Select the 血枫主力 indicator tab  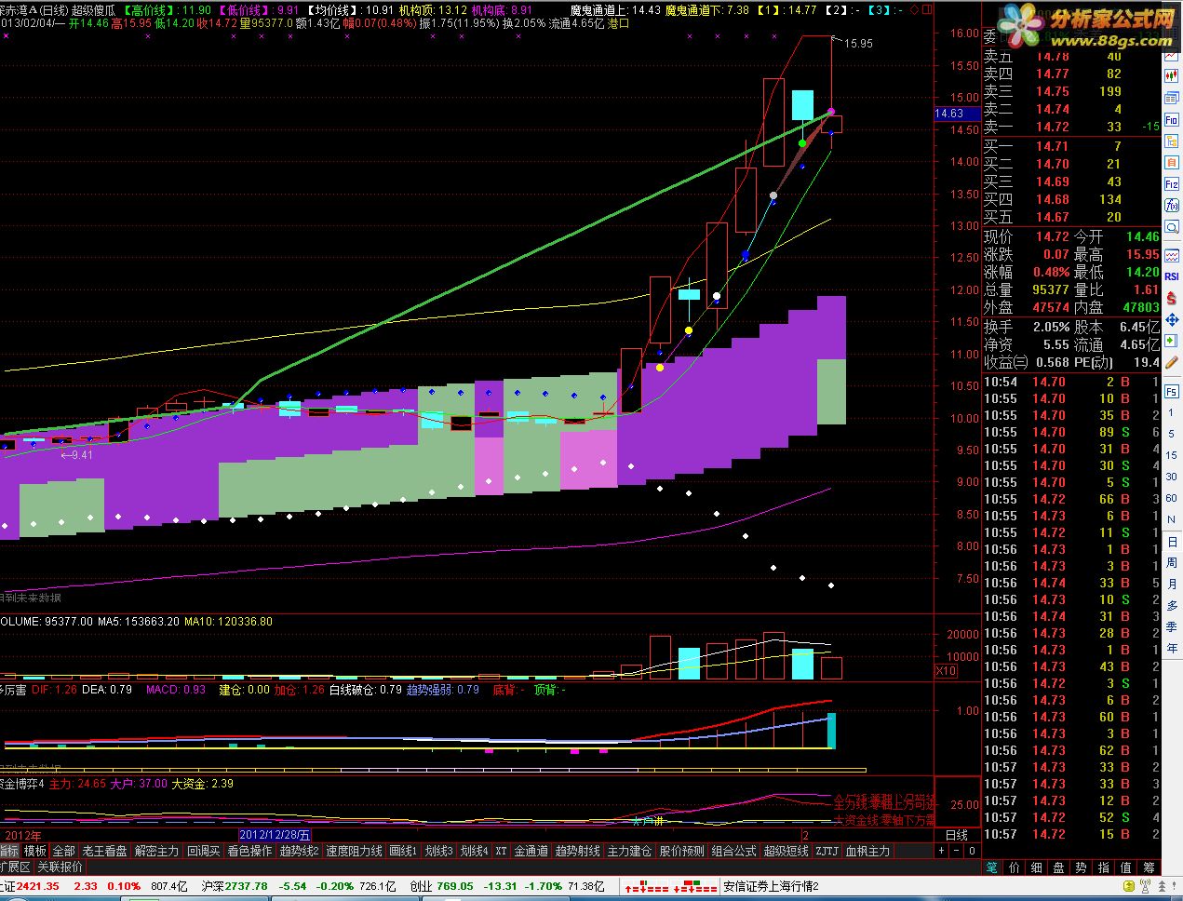(867, 851)
